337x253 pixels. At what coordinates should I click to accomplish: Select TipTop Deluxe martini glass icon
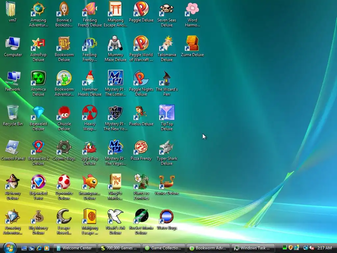(x=167, y=113)
